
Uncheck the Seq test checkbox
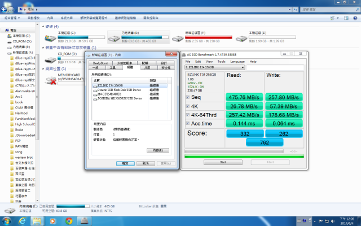[188, 97]
